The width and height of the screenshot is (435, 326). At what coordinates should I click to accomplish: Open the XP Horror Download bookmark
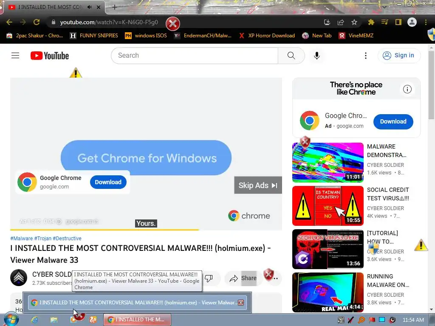(x=267, y=36)
